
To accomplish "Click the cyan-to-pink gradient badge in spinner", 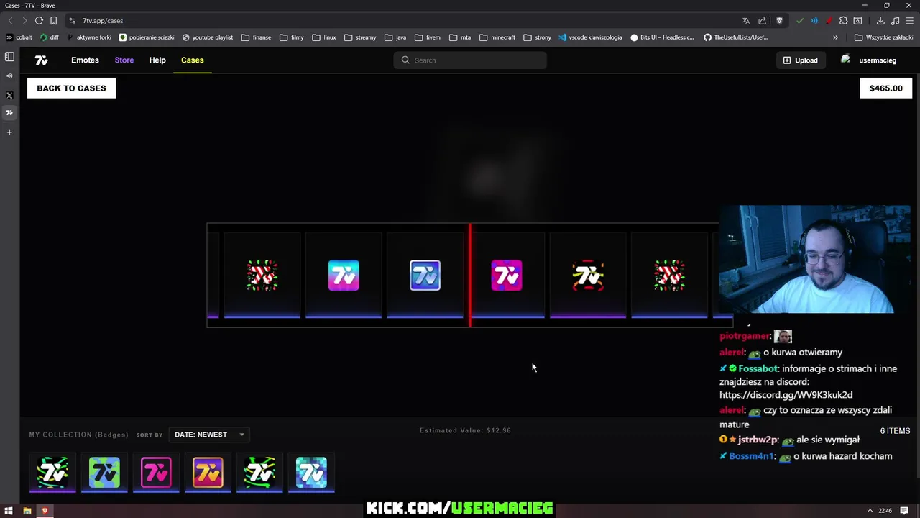I will [344, 276].
